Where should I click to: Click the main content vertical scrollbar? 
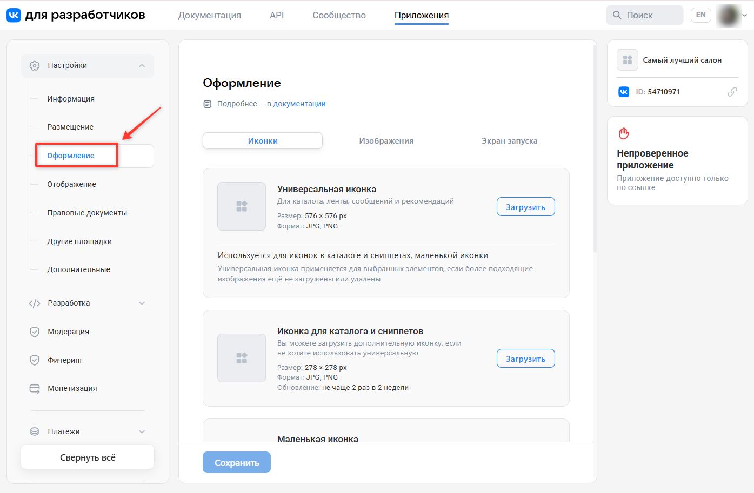click(x=595, y=148)
